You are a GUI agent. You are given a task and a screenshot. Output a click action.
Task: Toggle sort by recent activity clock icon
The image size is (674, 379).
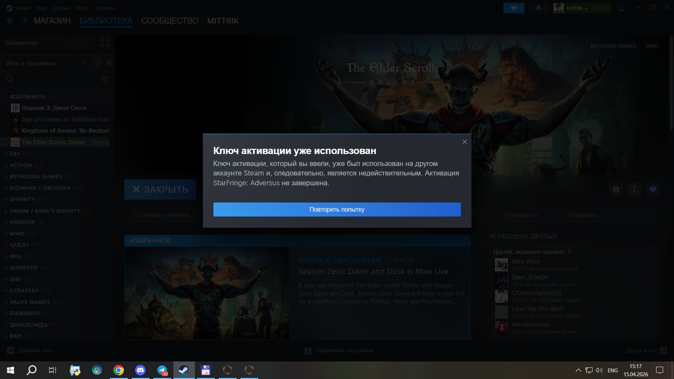(98, 63)
